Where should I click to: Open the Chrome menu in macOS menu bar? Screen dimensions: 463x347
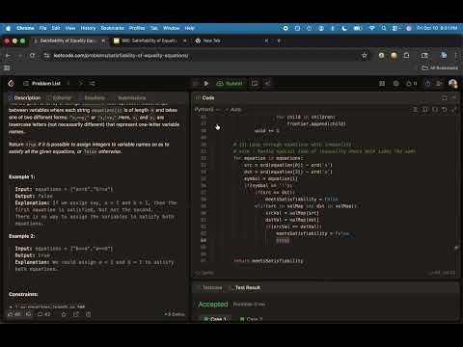coord(25,28)
